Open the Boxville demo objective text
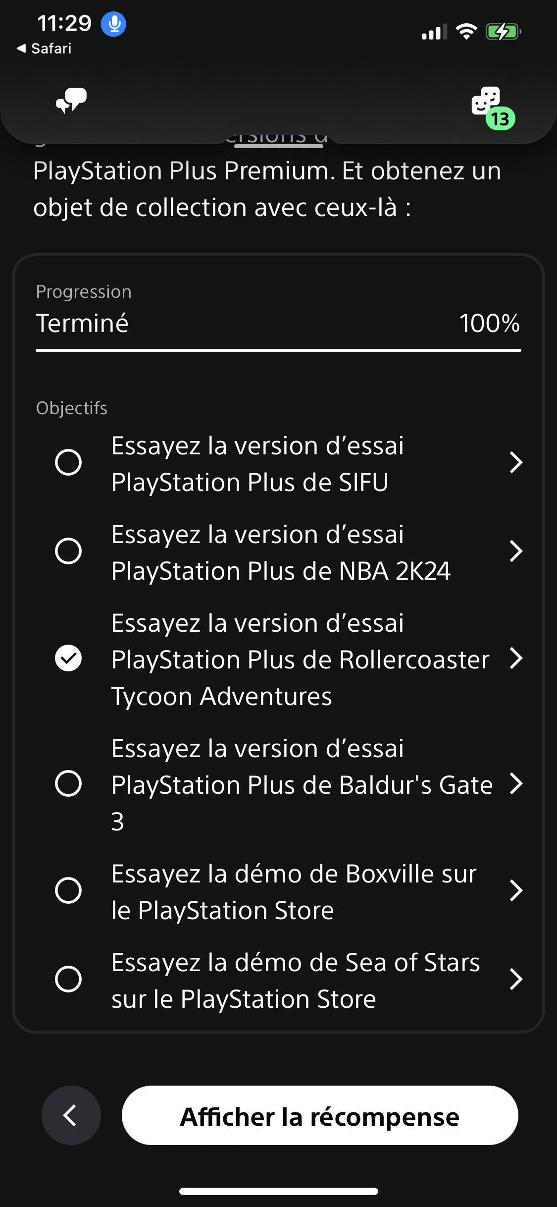 tap(294, 892)
